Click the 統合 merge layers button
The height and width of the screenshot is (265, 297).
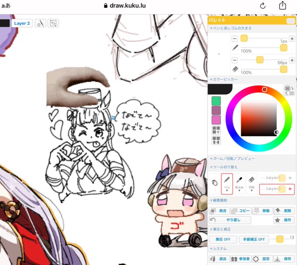(219, 211)
